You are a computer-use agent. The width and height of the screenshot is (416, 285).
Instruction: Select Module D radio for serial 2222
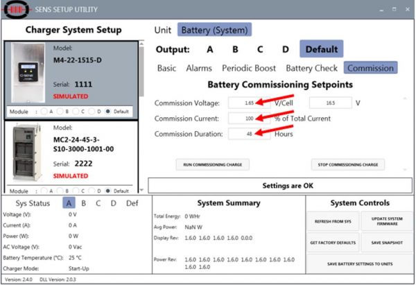[x=92, y=191]
